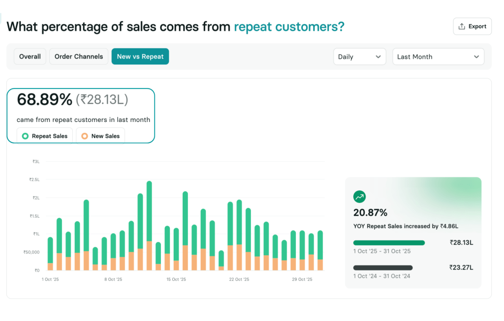Click the teal 'repeat customers?' link
Screen dimensions: 504x321
289,27
